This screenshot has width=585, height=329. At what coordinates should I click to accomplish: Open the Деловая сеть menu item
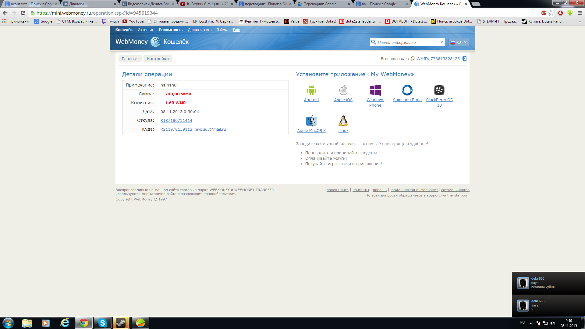[x=200, y=30]
